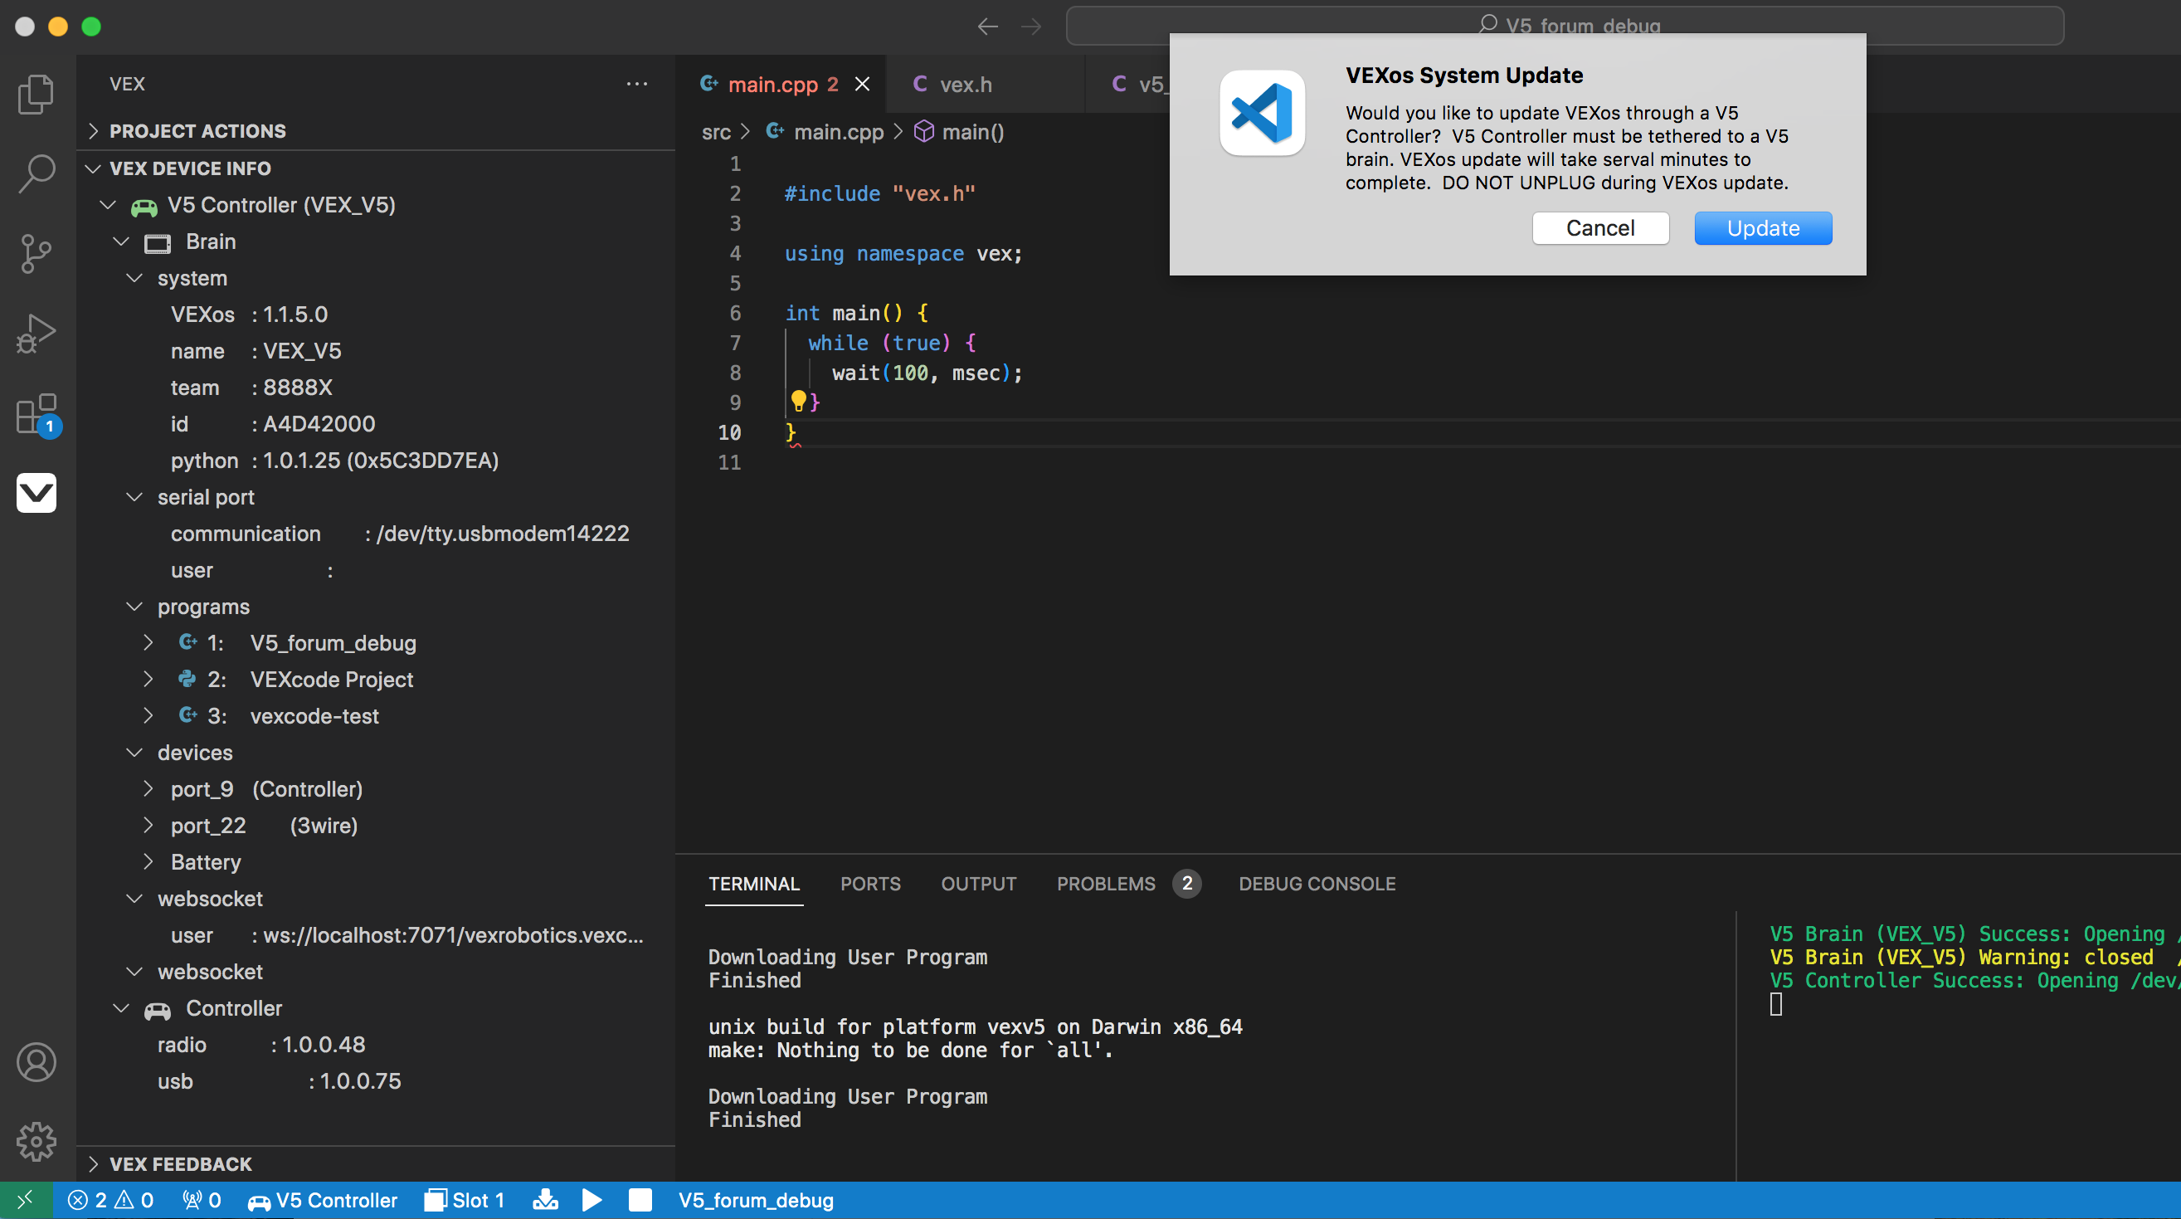Screen dimensions: 2181x1219
Task: Click remote window indicator in status bar
Action: point(26,1201)
